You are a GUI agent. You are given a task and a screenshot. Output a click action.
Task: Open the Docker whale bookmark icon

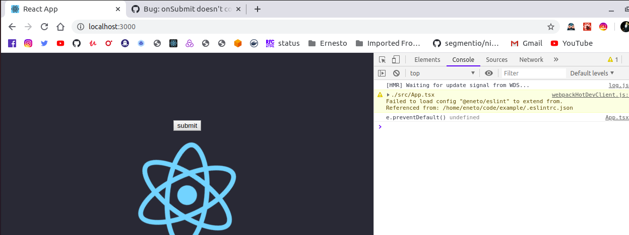(x=254, y=43)
